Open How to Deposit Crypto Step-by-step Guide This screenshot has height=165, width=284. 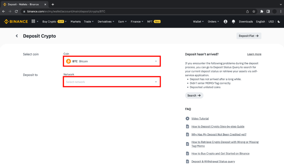[x=218, y=126]
